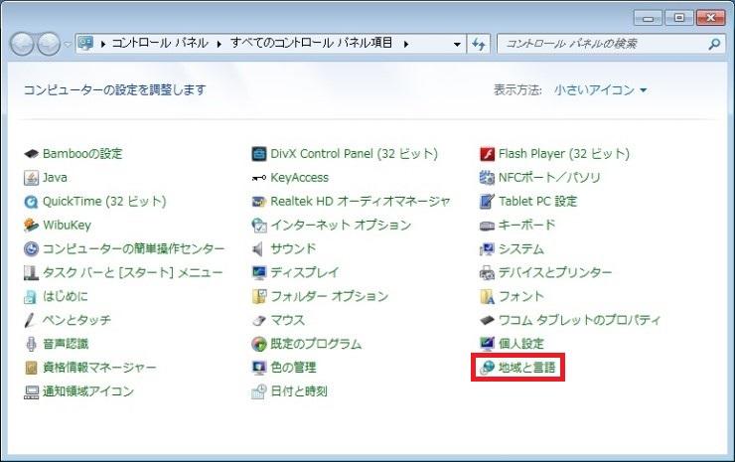Screen dimensions: 735x462
Task: Expand arrow after コントロール パネル breadcrumb
Action: 219,44
